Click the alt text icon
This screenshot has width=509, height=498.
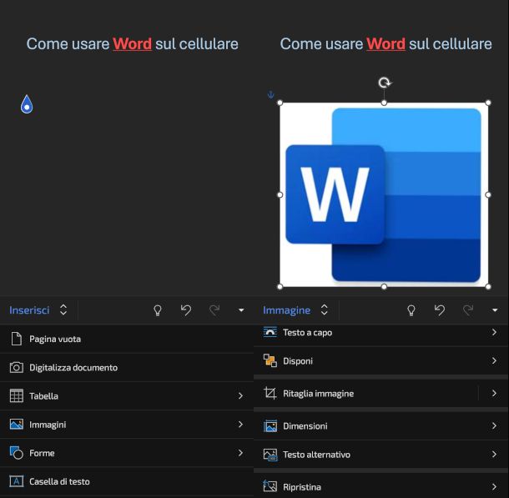tap(270, 455)
